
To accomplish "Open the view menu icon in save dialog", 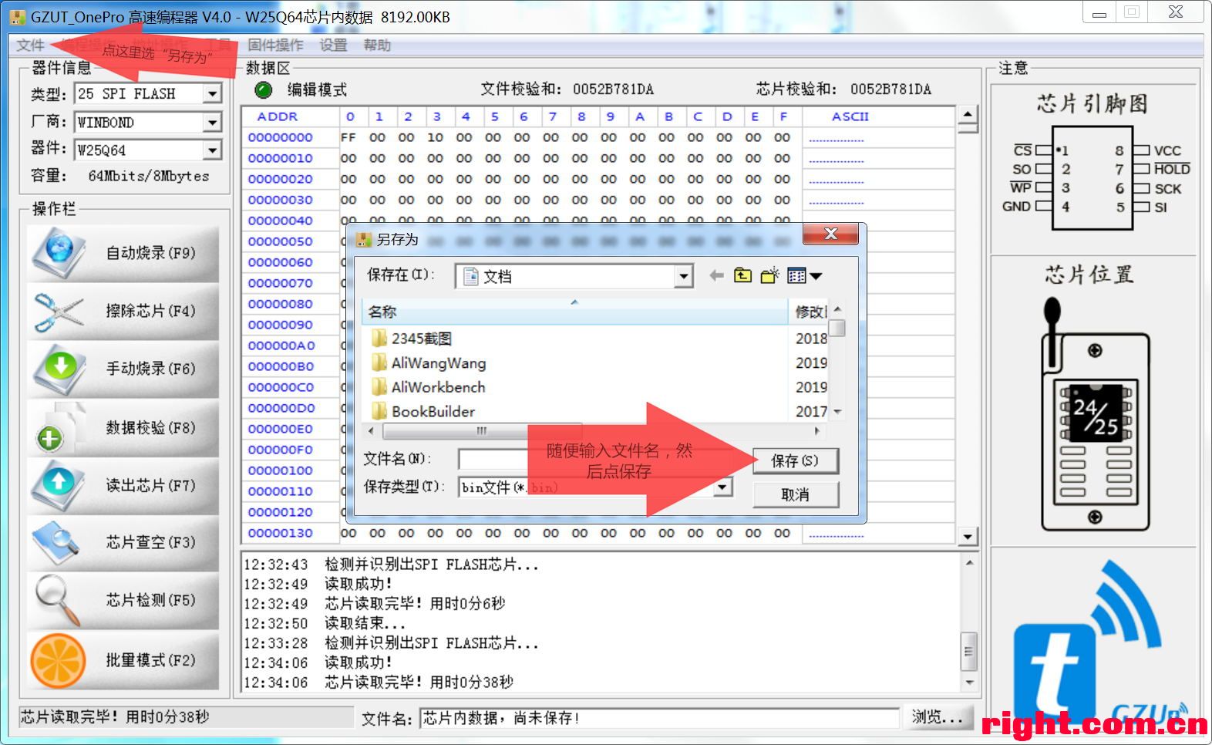I will click(x=805, y=275).
